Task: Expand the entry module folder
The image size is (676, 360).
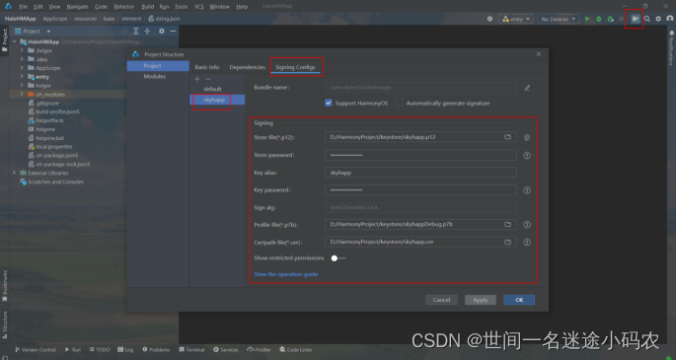Action: tap(22, 77)
